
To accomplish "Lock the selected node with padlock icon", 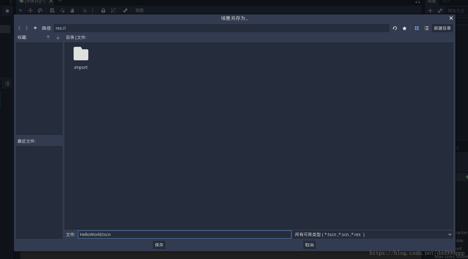I will 103,10.
